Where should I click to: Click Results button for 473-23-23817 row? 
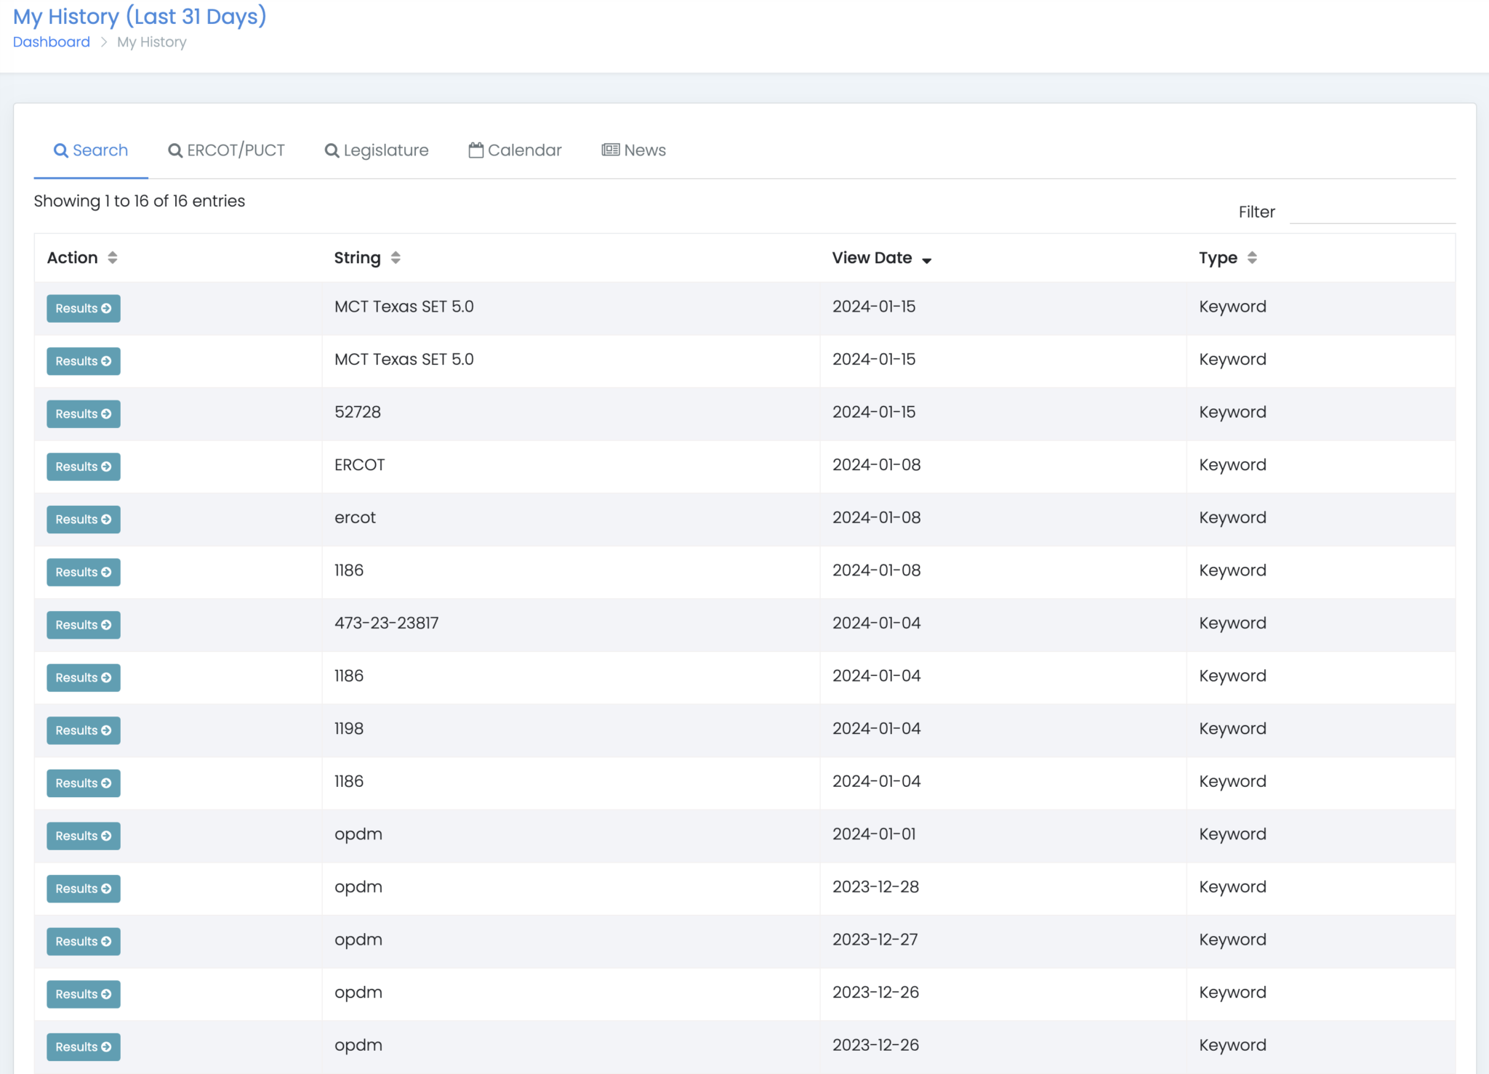84,625
